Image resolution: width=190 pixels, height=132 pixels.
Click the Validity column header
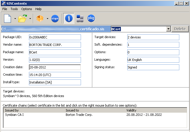[131, 110]
